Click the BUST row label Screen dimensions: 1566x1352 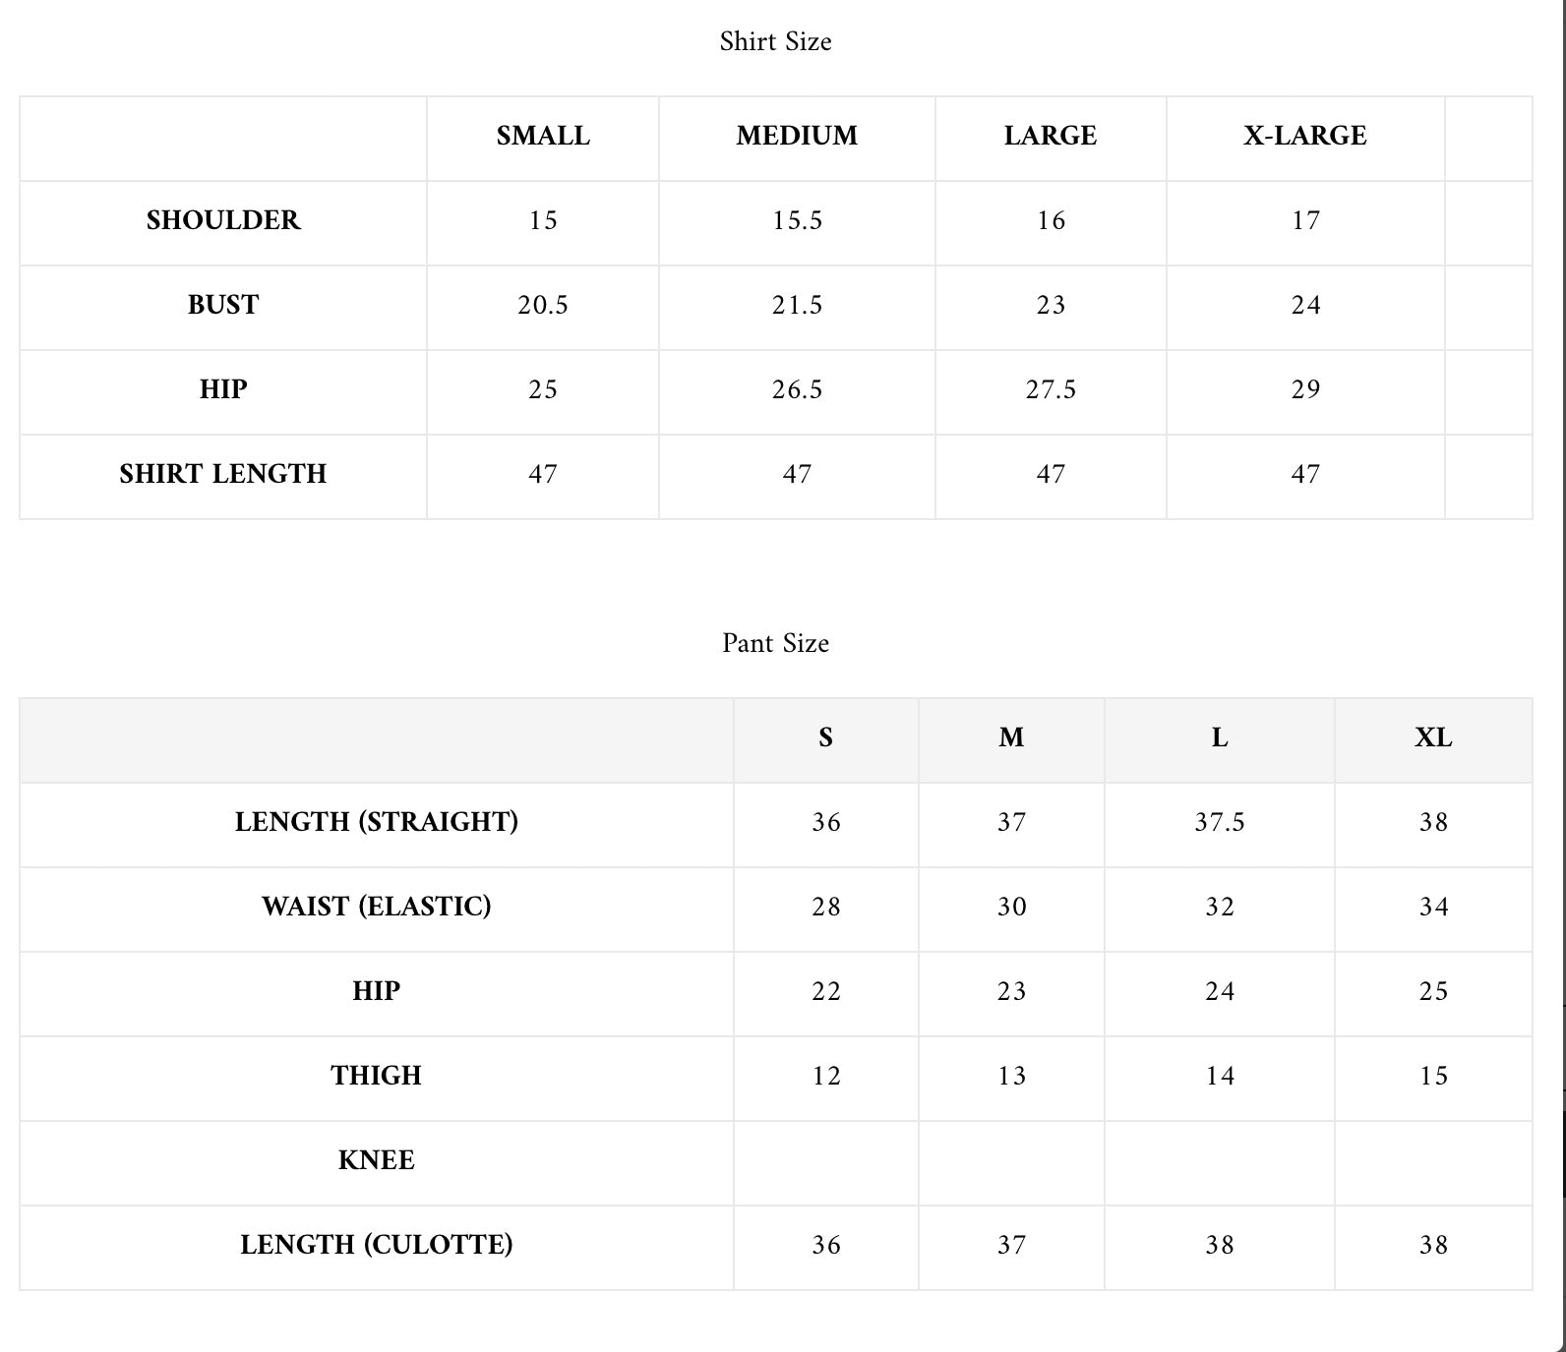click(223, 305)
